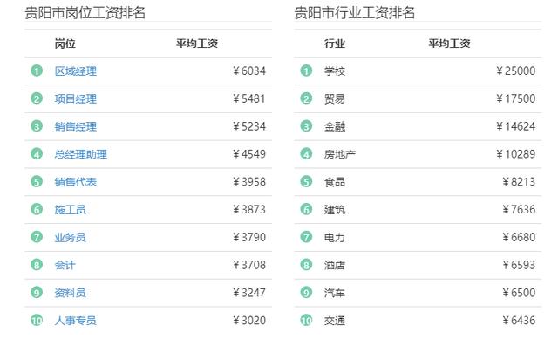Click rank 1 badge beside 区域经理
Image resolution: width=558 pixels, height=352 pixels.
pyautogui.click(x=37, y=71)
